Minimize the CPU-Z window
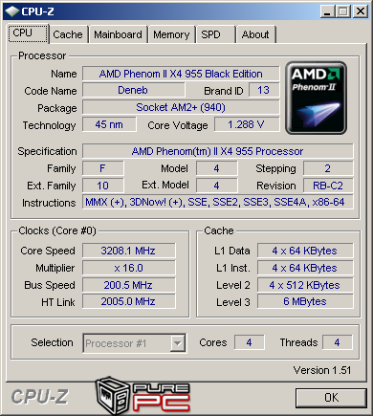 (x=327, y=11)
